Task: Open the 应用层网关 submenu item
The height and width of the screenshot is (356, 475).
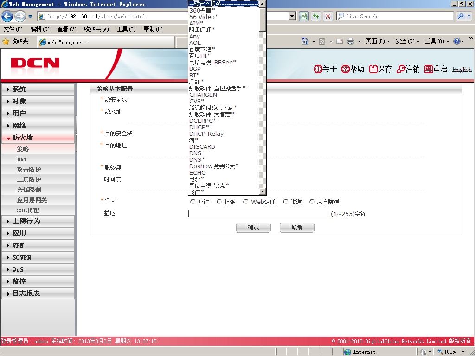Action: [x=38, y=200]
